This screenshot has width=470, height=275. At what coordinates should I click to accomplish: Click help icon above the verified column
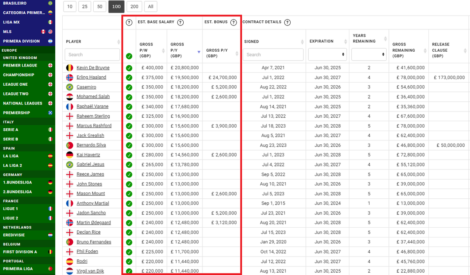[x=129, y=22]
